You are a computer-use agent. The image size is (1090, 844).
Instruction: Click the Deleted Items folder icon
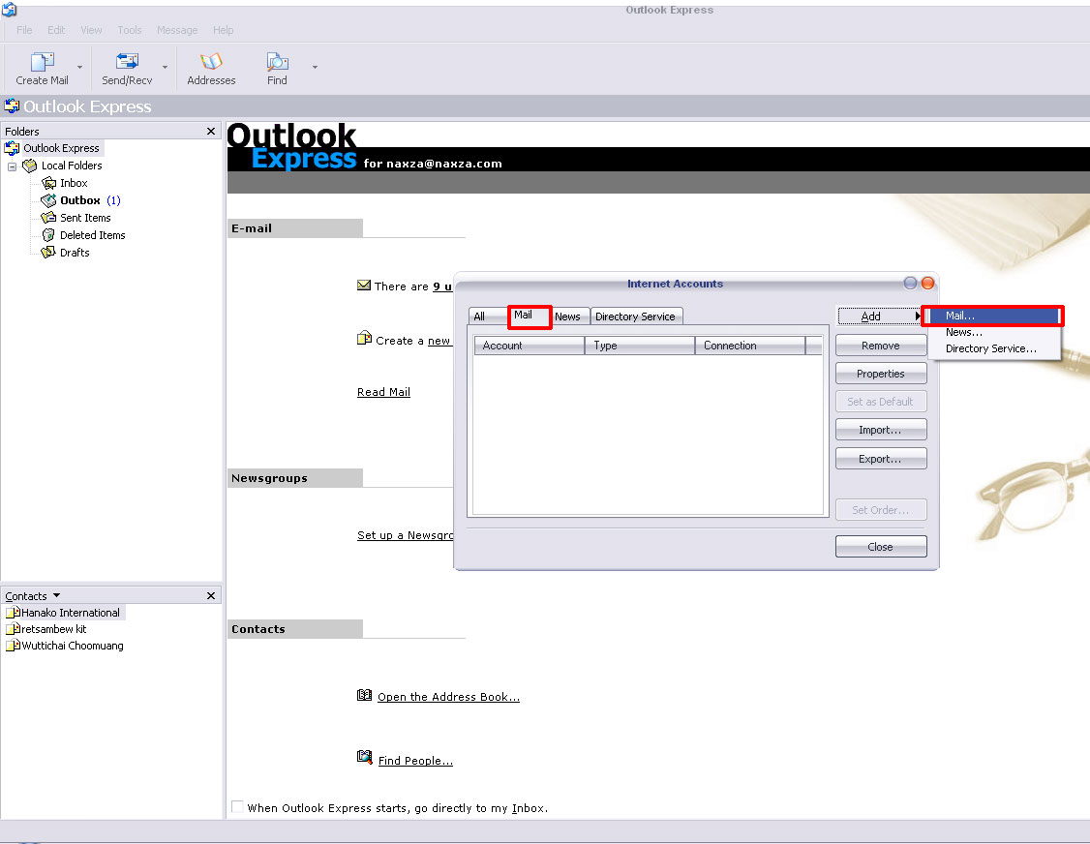point(48,235)
